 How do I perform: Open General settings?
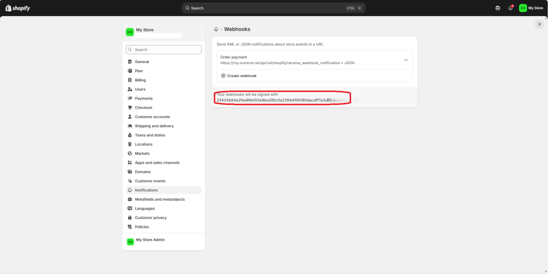coord(142,62)
